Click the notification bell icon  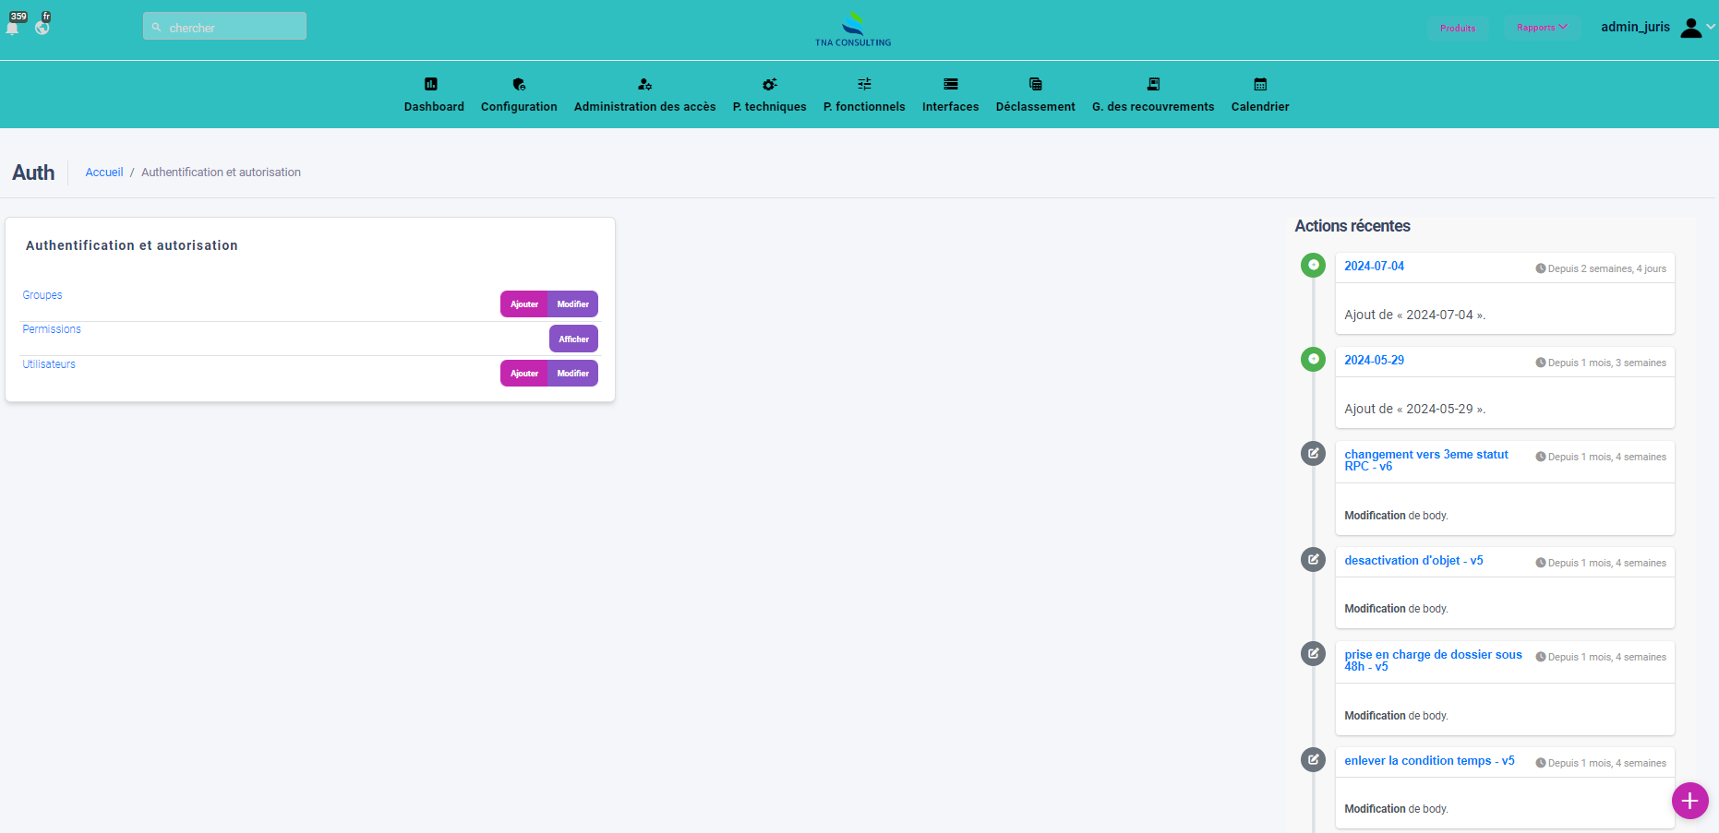[13, 28]
